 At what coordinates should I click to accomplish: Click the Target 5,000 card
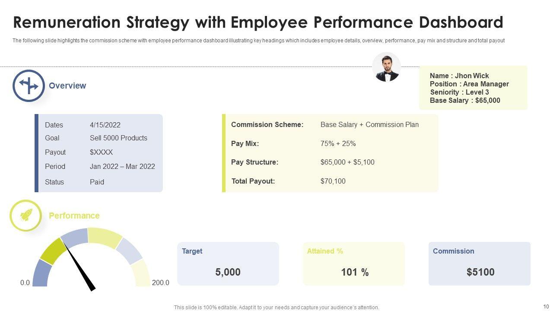pos(228,263)
